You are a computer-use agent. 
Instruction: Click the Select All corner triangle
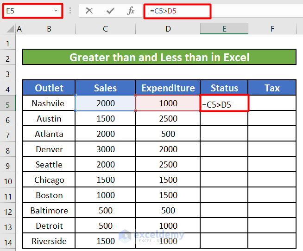click(10, 29)
